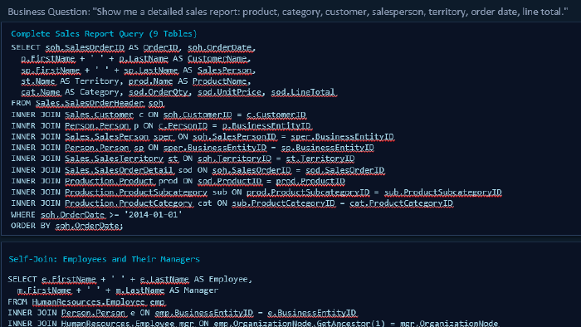This screenshot has width=581, height=327.
Task: Click 'HumanResources.Employee emp' in FROM clause
Action: [x=98, y=302]
